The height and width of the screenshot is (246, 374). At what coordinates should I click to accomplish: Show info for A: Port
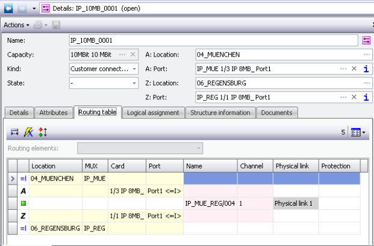point(366,69)
